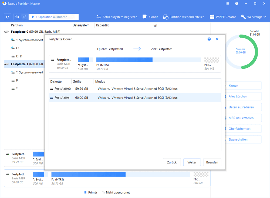Click Oberflächentest in side panel
The height and width of the screenshot is (198, 270).
[x=243, y=129]
